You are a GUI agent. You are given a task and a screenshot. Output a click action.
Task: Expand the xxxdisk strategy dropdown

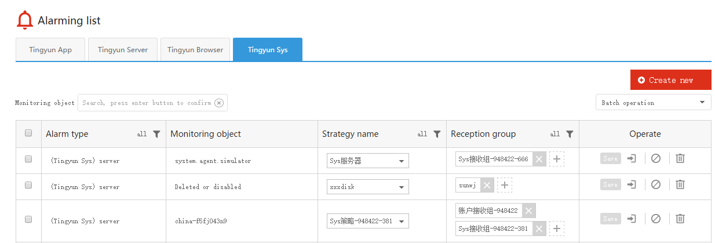[x=368, y=187]
